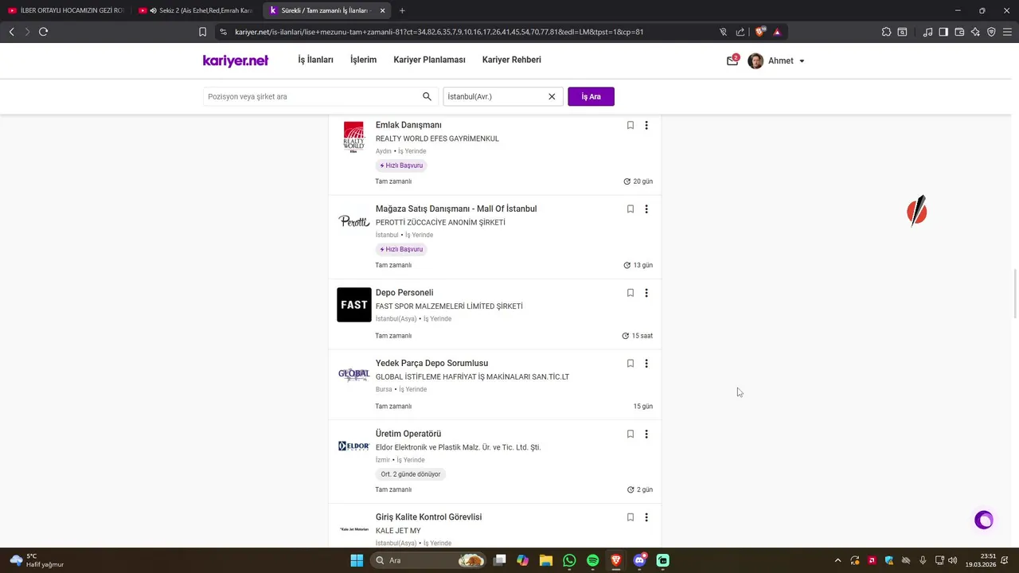1019x573 pixels.
Task: Click the Realty World company logo
Action: [x=353, y=137]
